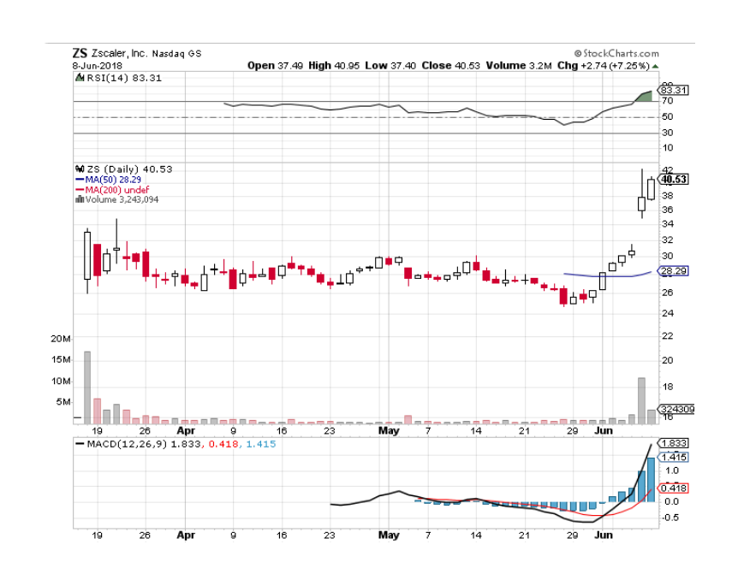Click the red 0.418 signal value in MACD legend
This screenshot has width=738, height=586.
tap(223, 444)
